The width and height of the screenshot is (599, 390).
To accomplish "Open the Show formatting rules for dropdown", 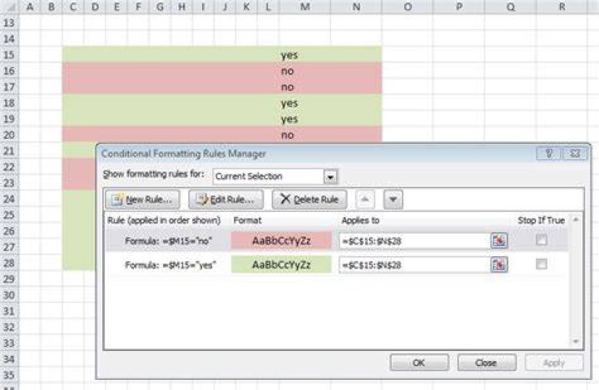I will [330, 176].
